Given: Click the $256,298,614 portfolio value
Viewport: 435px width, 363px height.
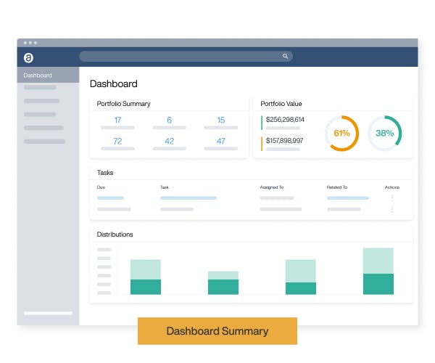Looking at the screenshot, I should click(x=285, y=119).
